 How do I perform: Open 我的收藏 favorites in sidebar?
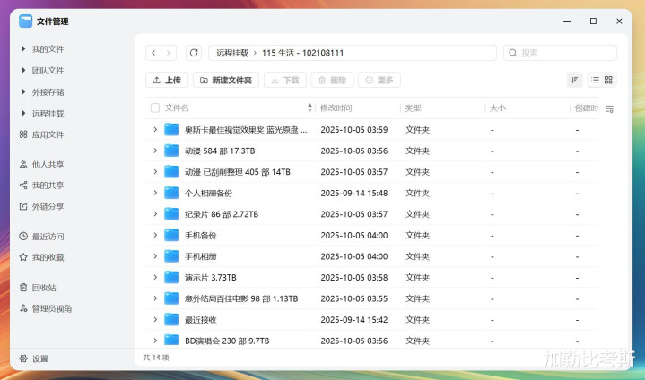click(x=47, y=257)
